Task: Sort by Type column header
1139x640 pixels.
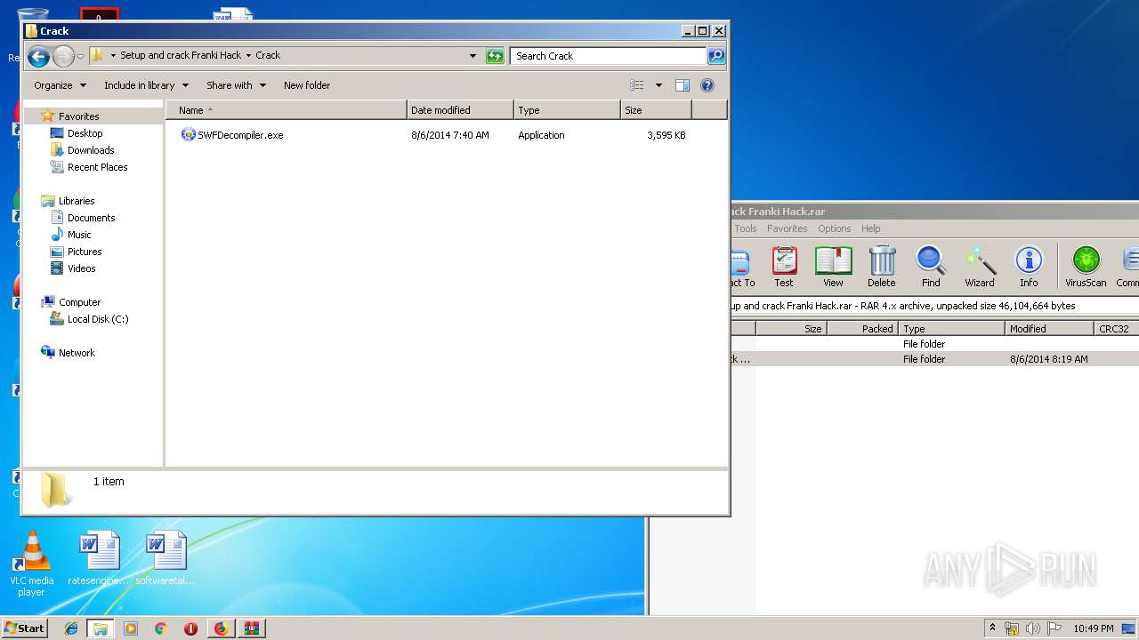Action: [567, 110]
